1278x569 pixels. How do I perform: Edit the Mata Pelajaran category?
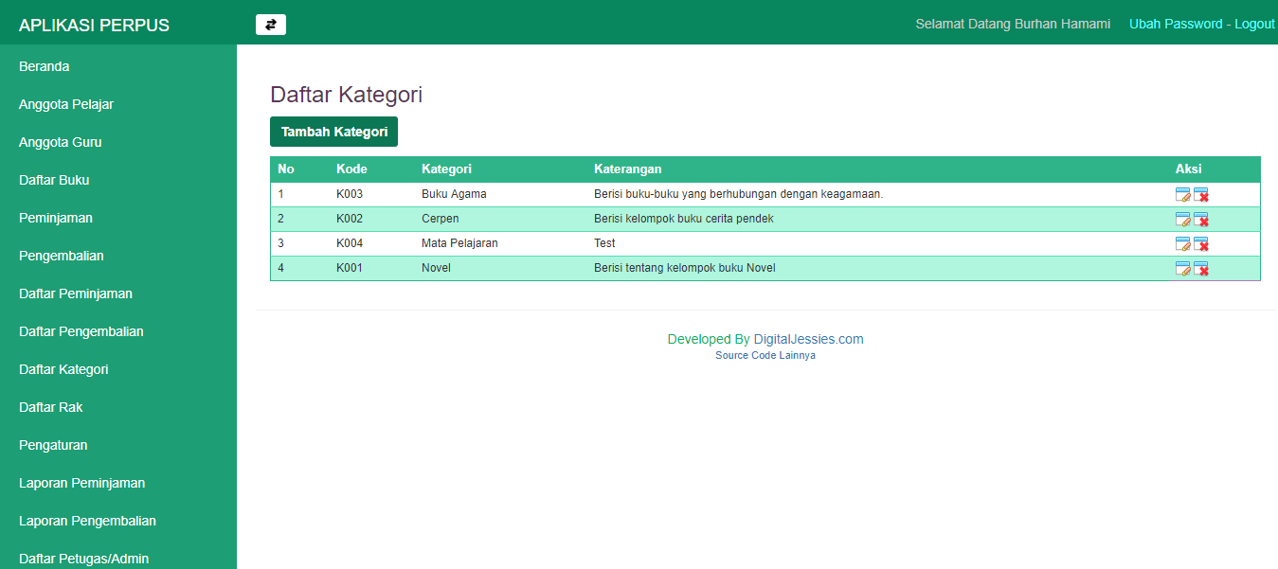pos(1182,244)
